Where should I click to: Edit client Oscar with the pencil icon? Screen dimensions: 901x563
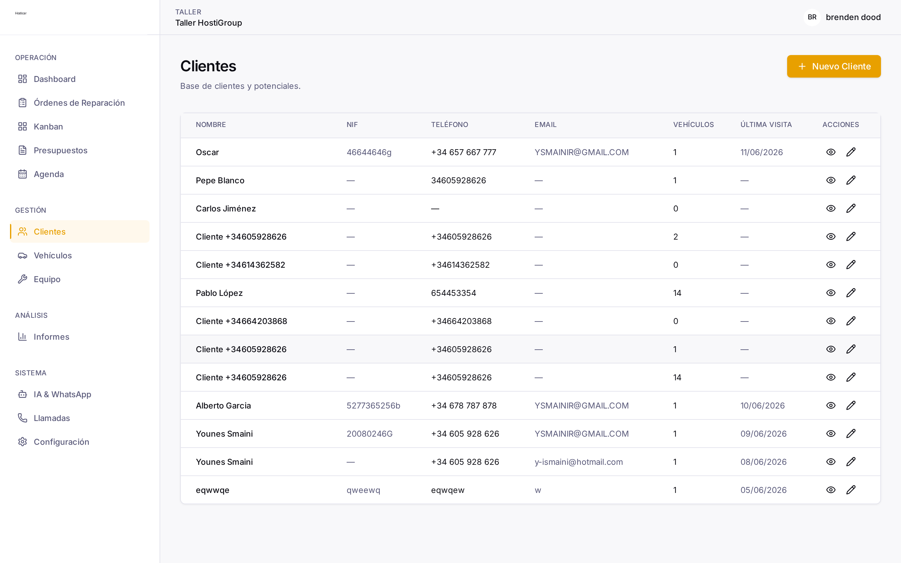pyautogui.click(x=851, y=152)
